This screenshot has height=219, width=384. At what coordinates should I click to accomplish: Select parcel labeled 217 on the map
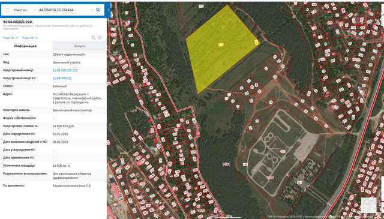click(299, 182)
